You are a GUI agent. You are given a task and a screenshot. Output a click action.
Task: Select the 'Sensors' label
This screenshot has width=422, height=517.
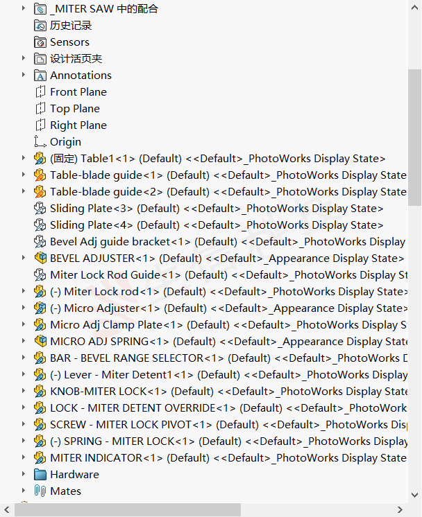coord(69,42)
